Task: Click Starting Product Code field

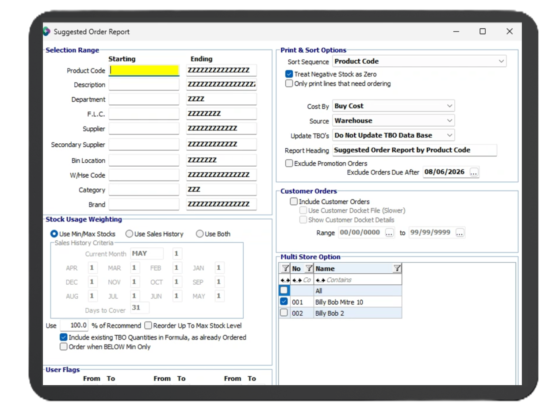Action: pyautogui.click(x=144, y=70)
